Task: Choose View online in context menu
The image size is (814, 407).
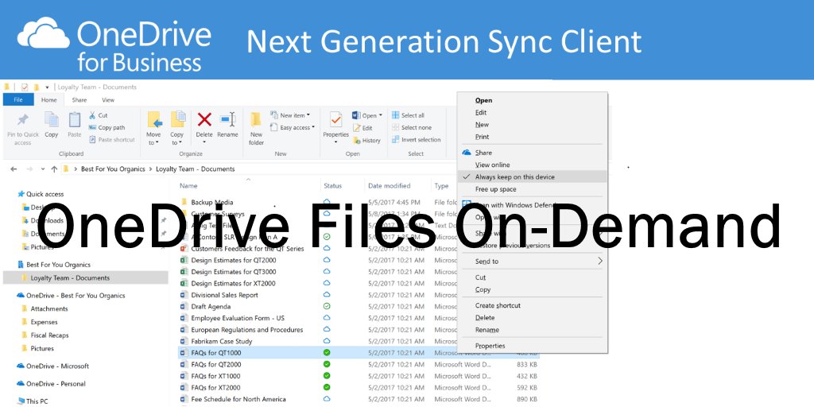Action: pyautogui.click(x=532, y=165)
